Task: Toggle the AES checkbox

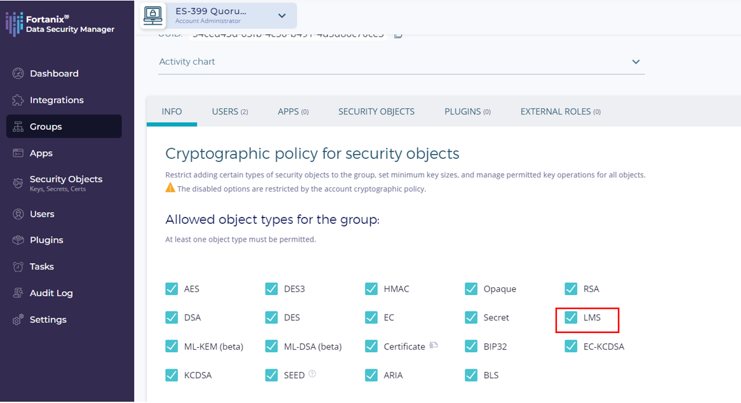Action: pos(171,289)
